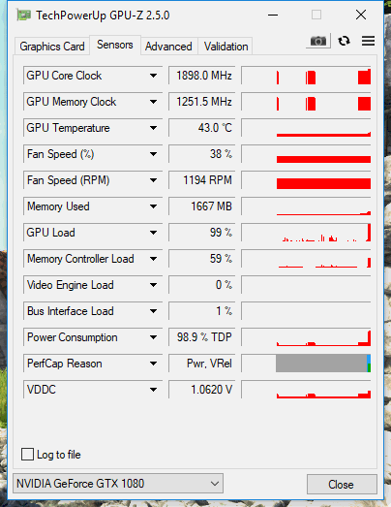391x507 pixels.
Task: Click the 38 % fan speed value
Action: [x=202, y=154]
